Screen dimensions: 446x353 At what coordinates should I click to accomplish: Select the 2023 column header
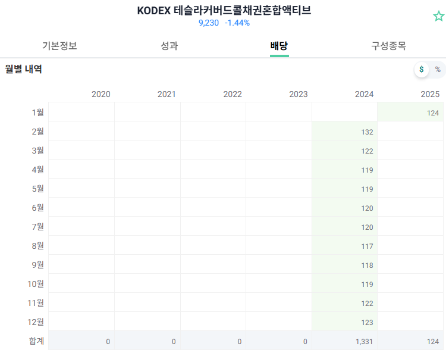pyautogui.click(x=299, y=94)
